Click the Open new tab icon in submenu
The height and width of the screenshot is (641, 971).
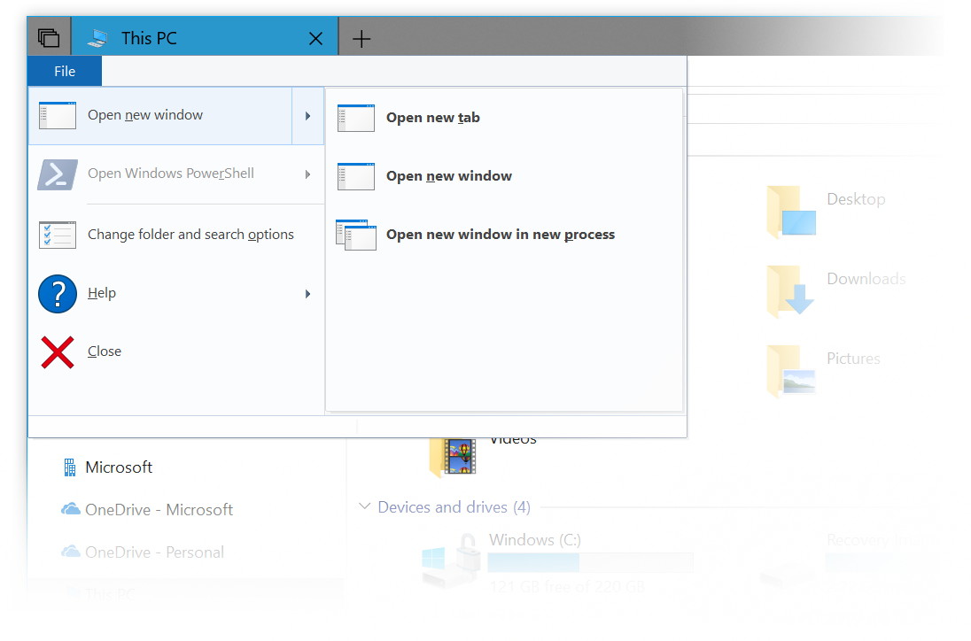pyautogui.click(x=355, y=117)
